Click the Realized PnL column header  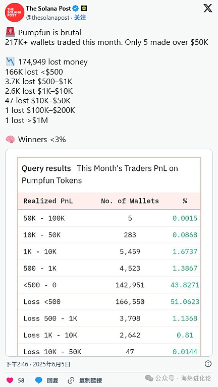(48, 201)
